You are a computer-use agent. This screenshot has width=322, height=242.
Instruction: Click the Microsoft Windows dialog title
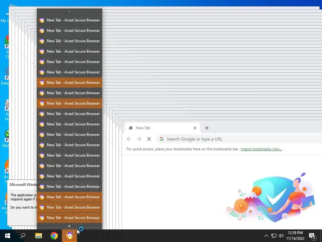click(x=23, y=185)
